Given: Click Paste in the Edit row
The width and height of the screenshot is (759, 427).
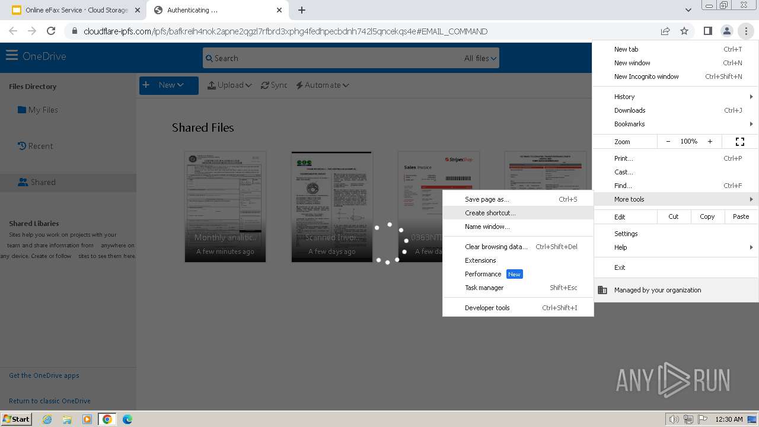Looking at the screenshot, I should pyautogui.click(x=741, y=216).
